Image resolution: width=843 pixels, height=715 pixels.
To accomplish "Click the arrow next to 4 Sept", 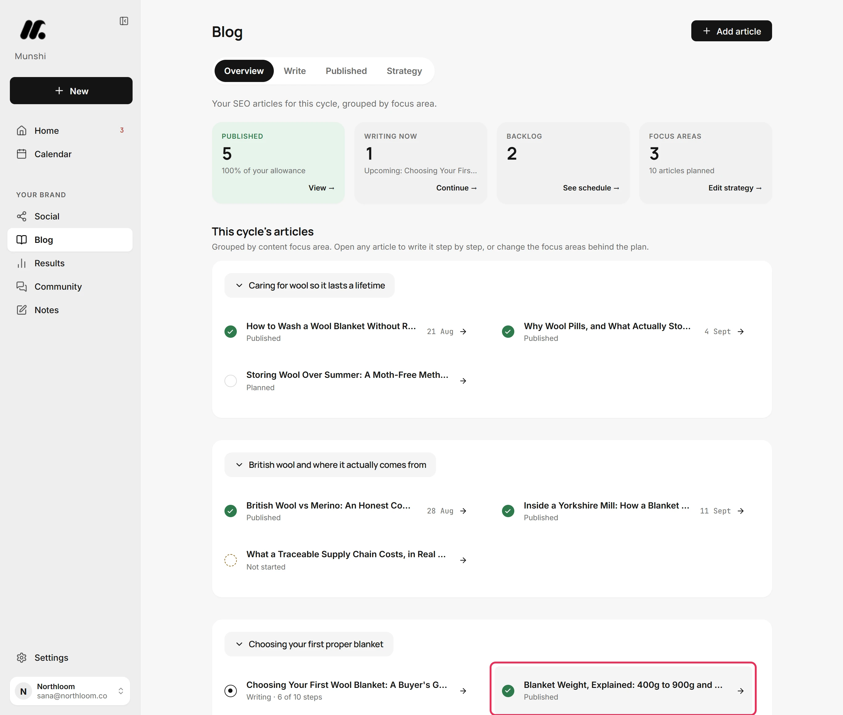I will point(741,332).
